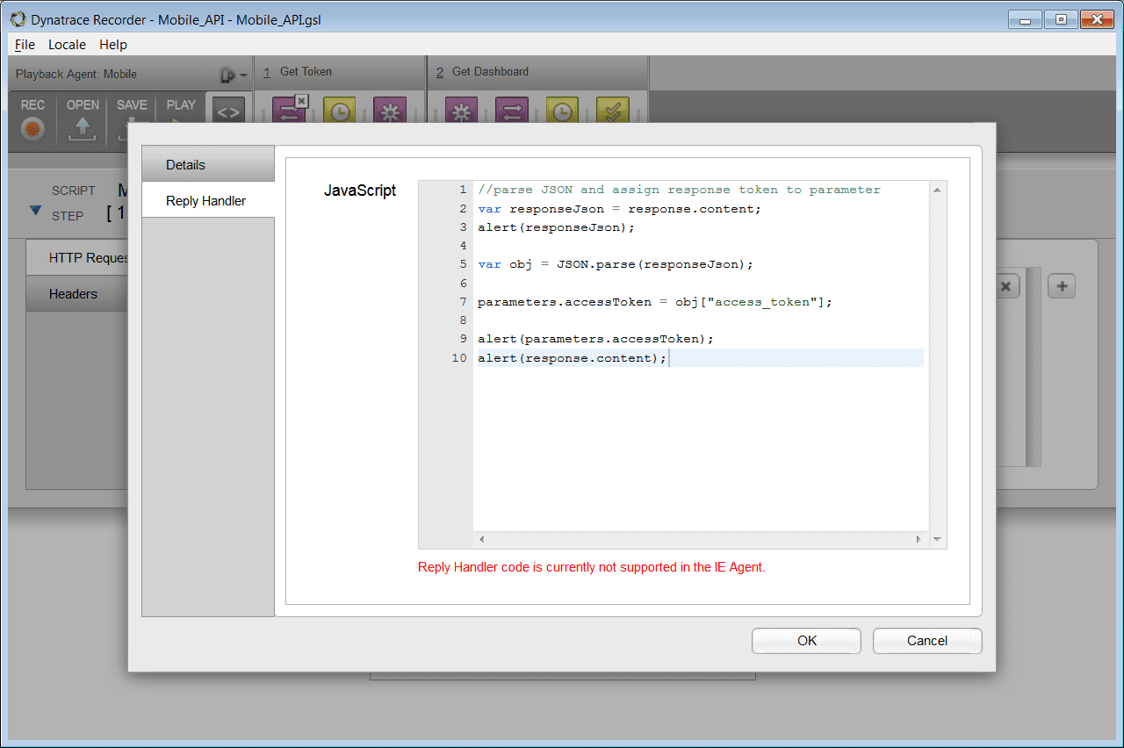The width and height of the screenshot is (1124, 748).
Task: Open the Headers tab behind dialog
Action: coord(77,294)
